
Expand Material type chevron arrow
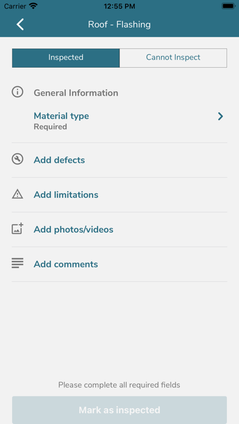point(221,116)
